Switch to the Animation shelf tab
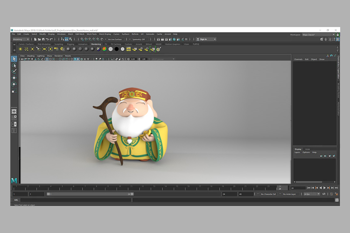This screenshot has height=233, width=350. 83,44
